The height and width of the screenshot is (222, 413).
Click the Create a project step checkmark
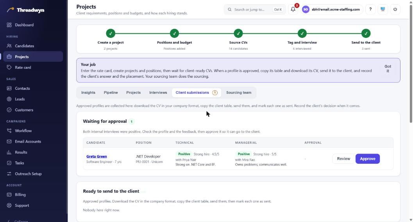tap(111, 34)
